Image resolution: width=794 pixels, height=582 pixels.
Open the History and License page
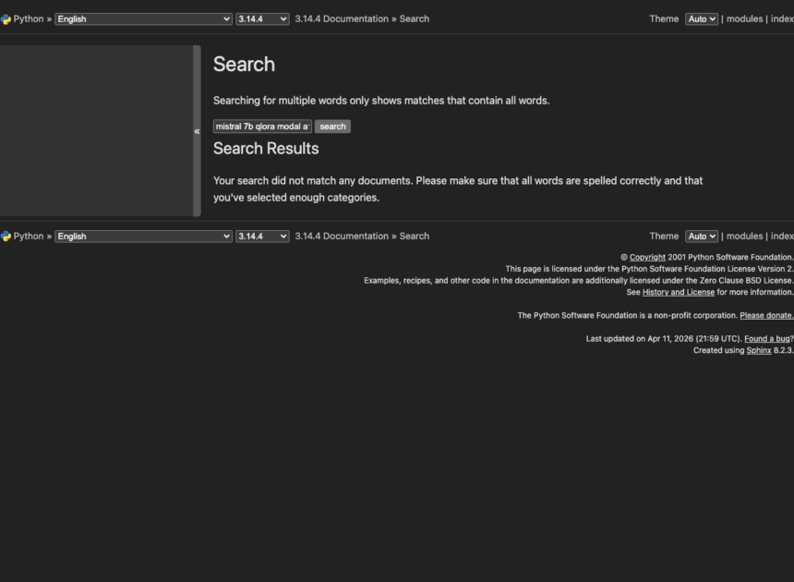click(679, 292)
